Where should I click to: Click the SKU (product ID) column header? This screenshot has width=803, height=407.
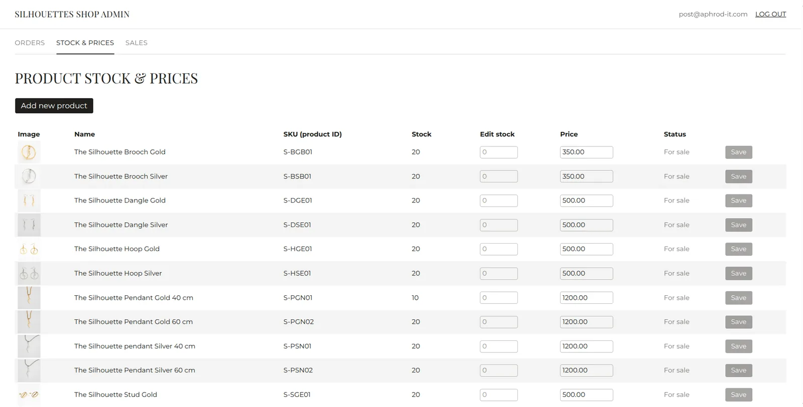(x=312, y=134)
